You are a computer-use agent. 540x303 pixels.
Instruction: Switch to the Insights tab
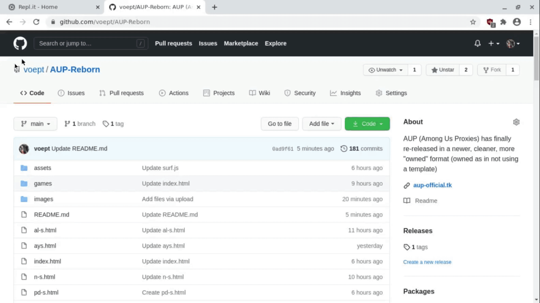[346, 93]
